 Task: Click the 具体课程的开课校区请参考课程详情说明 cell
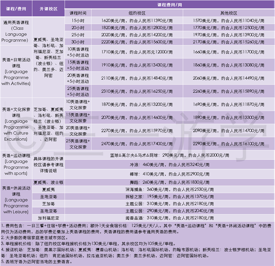[48, 164]
